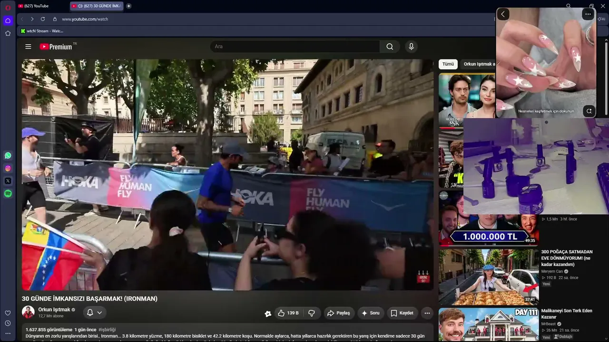Open browsing history clock in the sidebar
The image size is (609, 342).
click(8, 323)
